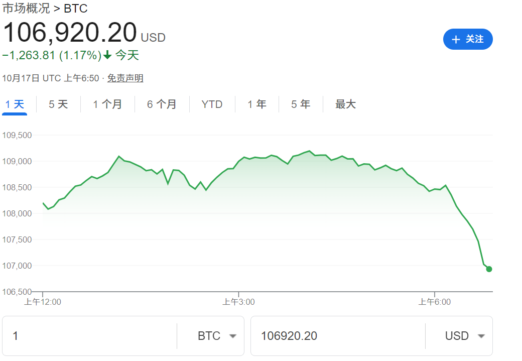522x361 pixels.
Task: Click the 关注 follow button
Action: pyautogui.click(x=468, y=39)
